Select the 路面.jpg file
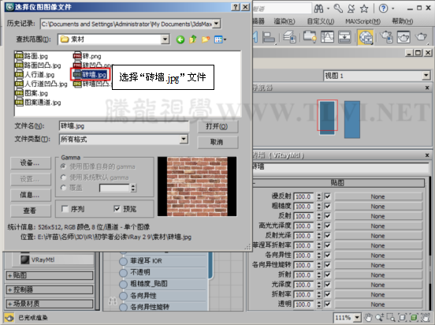Image resolution: width=435 pixels, height=325 pixels. click(x=32, y=56)
